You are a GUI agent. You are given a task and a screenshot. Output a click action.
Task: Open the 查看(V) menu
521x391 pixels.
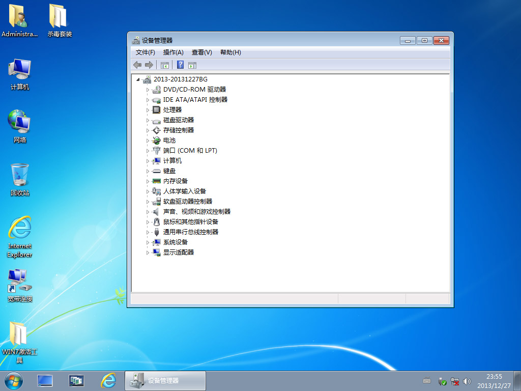point(201,52)
